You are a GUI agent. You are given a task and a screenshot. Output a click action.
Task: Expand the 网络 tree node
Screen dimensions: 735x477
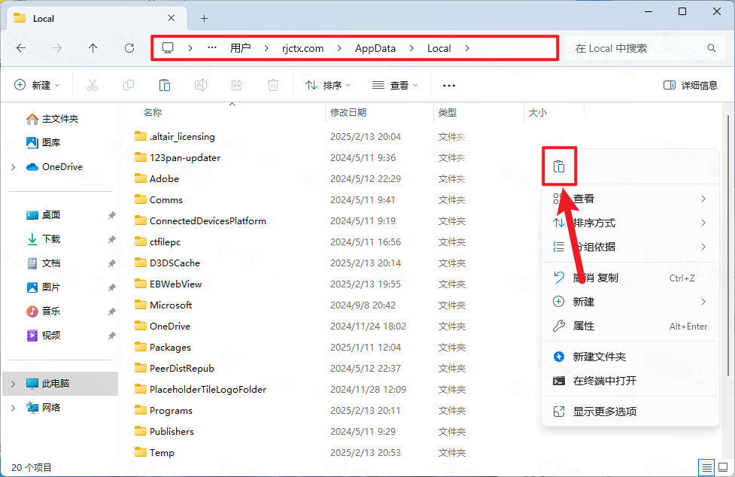pyautogui.click(x=13, y=408)
